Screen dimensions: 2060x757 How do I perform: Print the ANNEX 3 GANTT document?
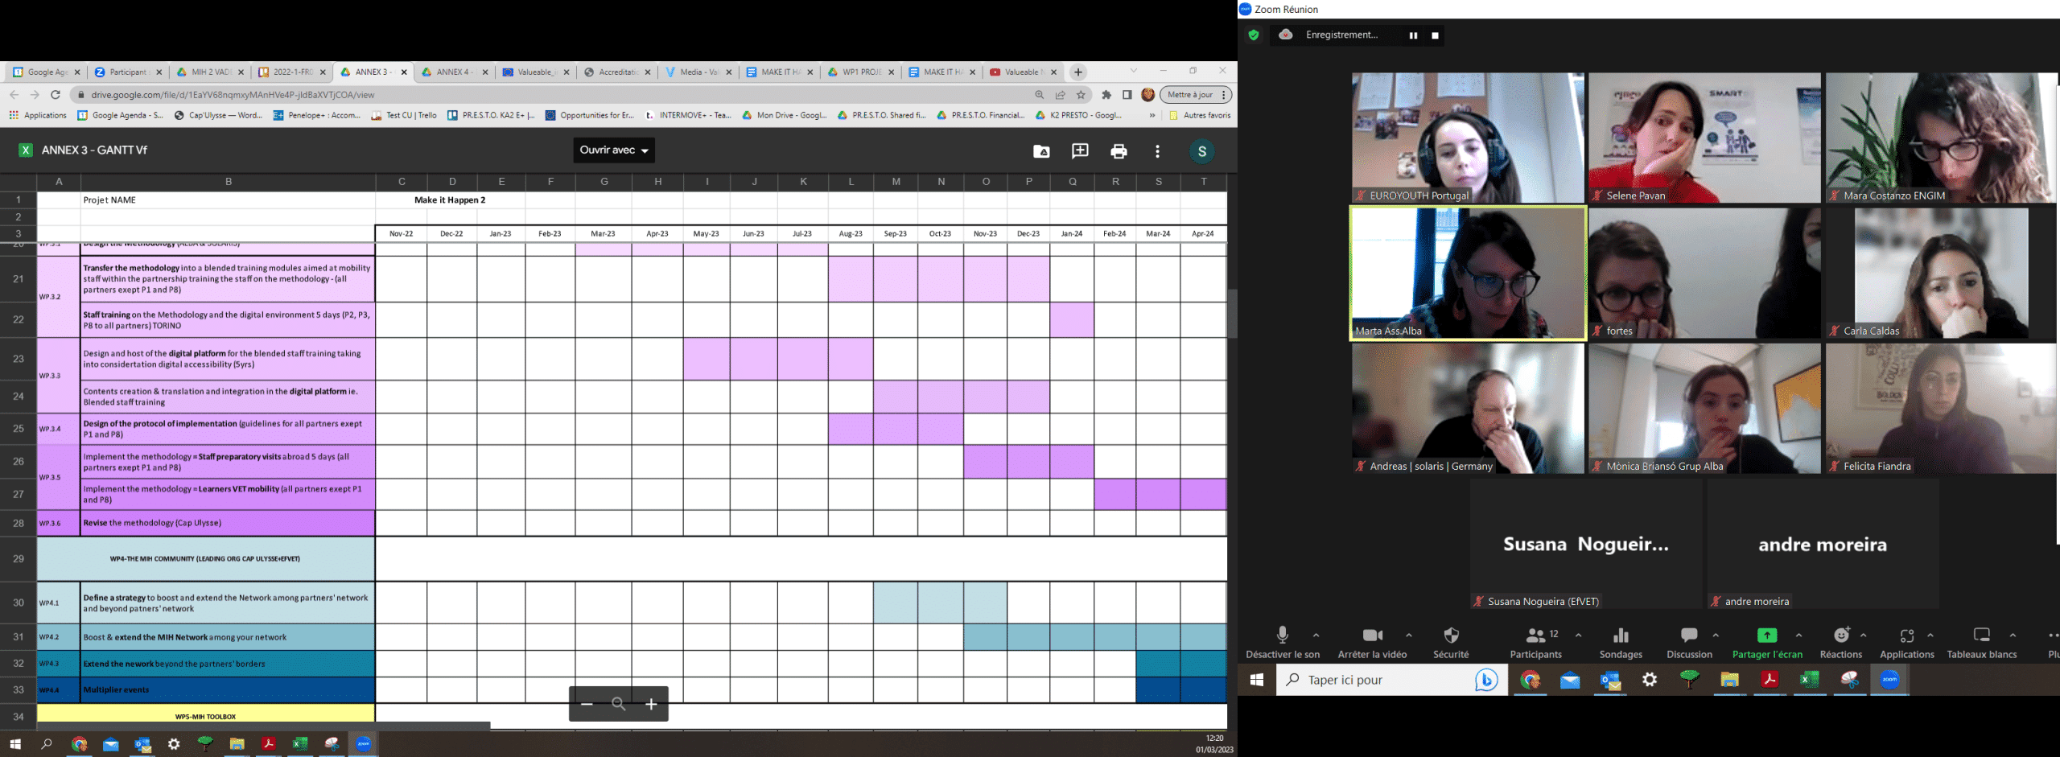point(1119,151)
